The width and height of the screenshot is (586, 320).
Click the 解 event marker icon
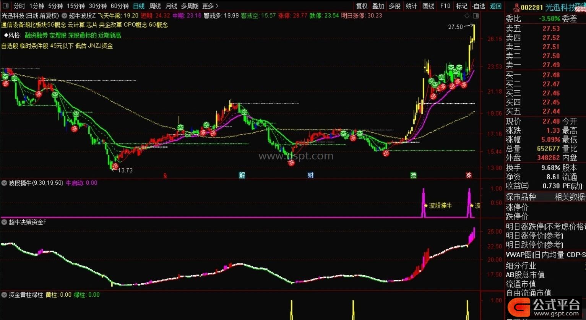pos(242,175)
